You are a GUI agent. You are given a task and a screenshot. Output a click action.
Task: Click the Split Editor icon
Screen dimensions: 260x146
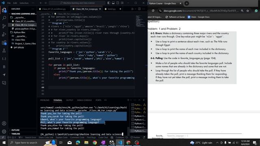(x=139, y=9)
